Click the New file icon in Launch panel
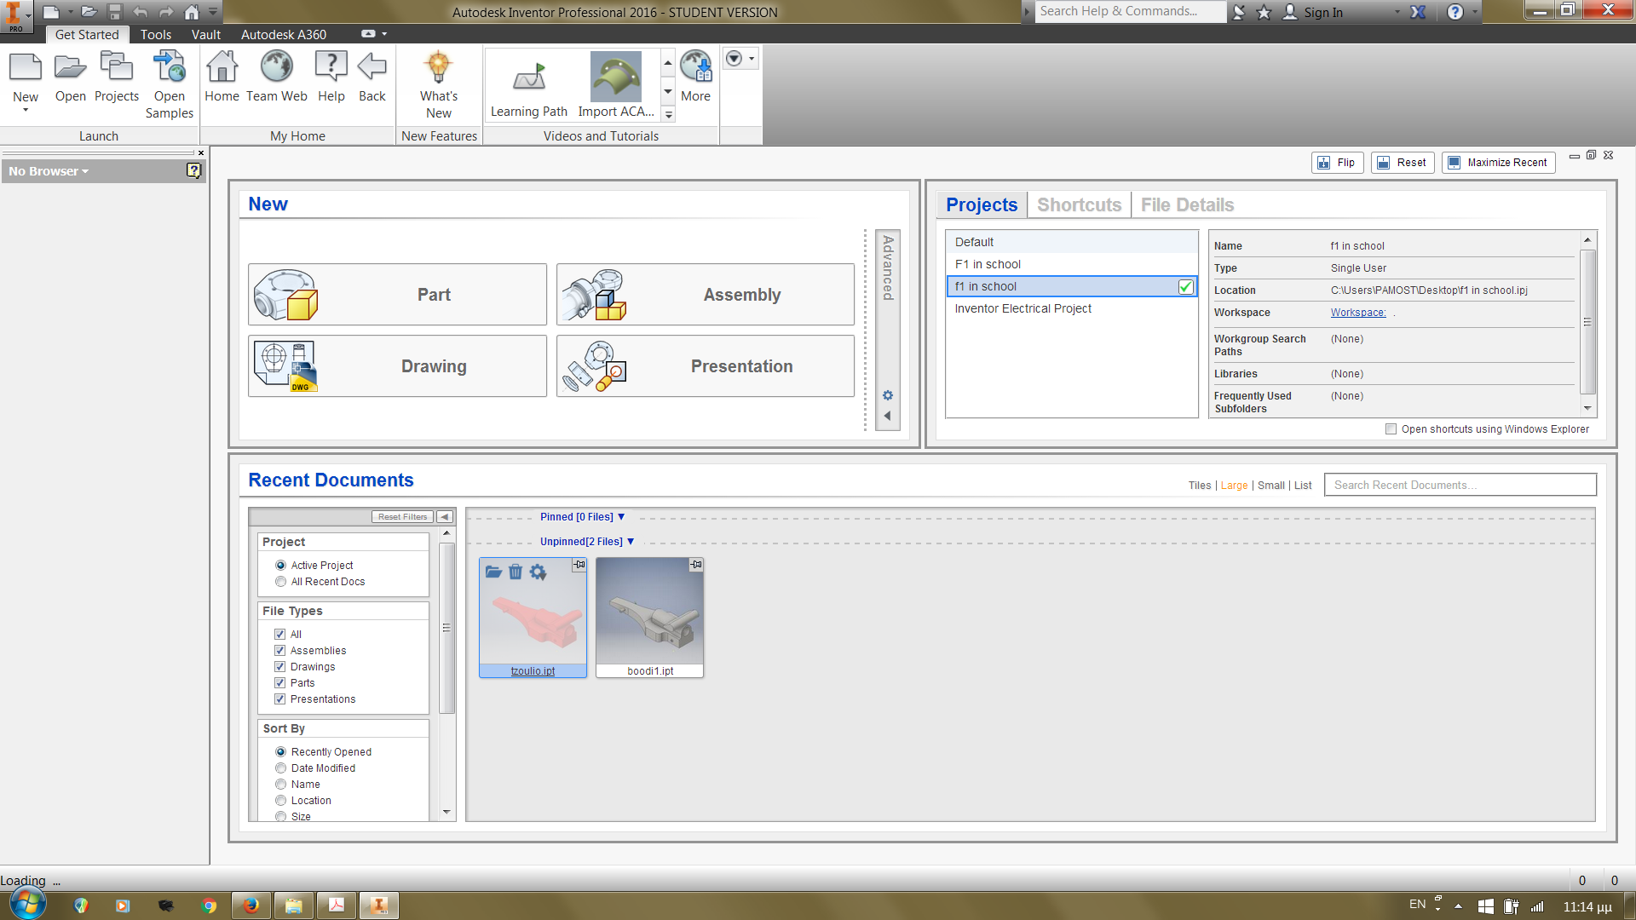Image resolution: width=1636 pixels, height=920 pixels. point(26,68)
